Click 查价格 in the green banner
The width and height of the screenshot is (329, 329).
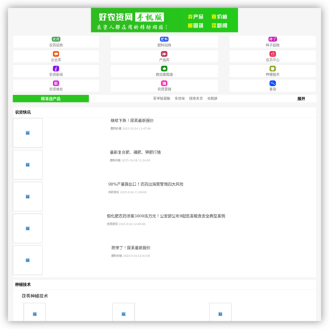click(x=219, y=17)
